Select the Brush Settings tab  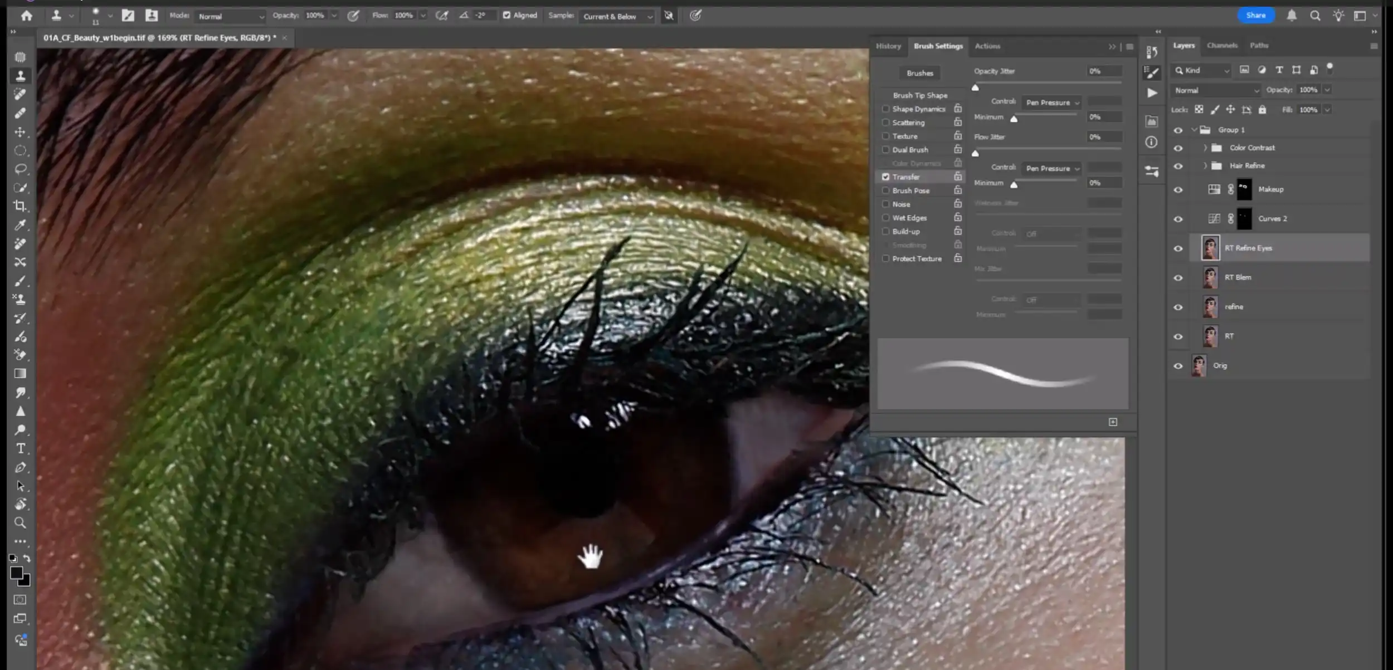click(938, 46)
